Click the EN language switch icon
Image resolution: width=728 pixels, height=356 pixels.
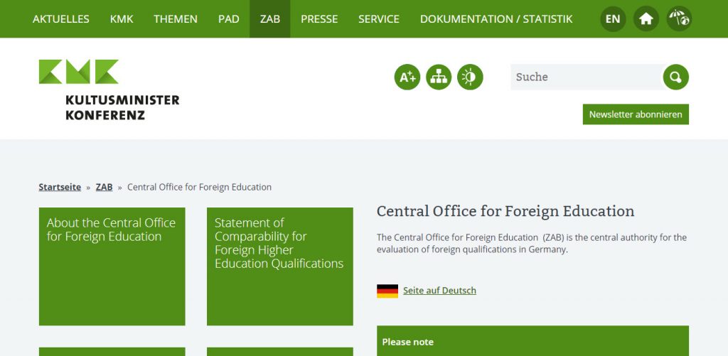(x=613, y=19)
